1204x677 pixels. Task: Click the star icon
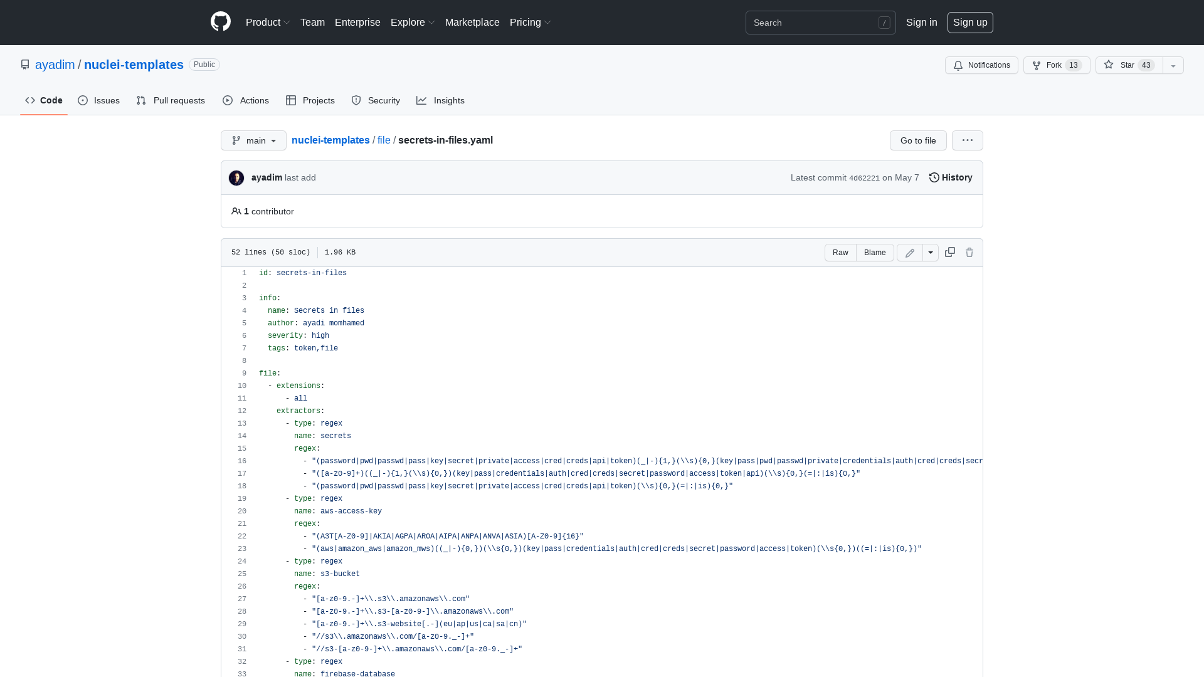1109,65
